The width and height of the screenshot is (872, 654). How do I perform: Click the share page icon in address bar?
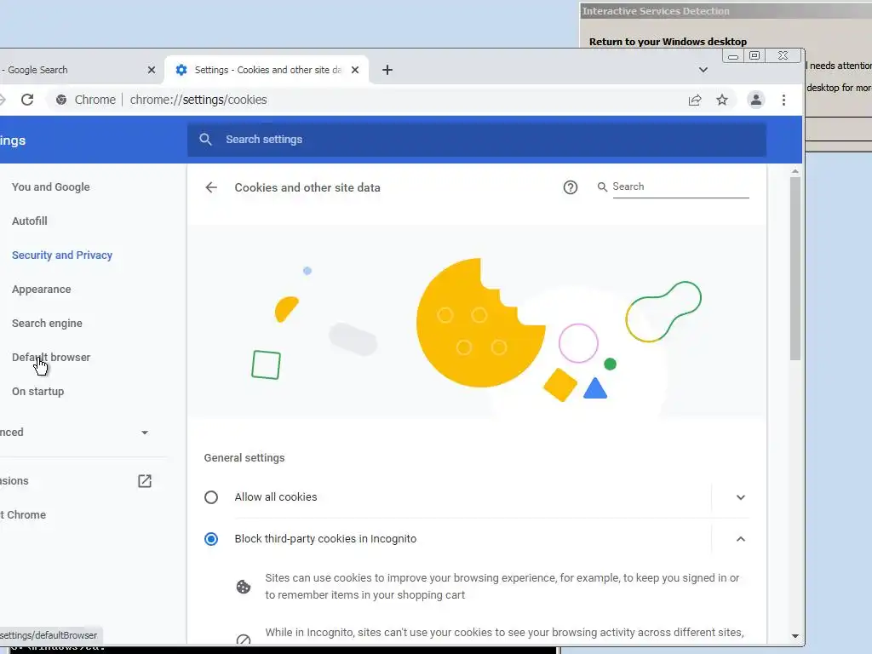695,100
